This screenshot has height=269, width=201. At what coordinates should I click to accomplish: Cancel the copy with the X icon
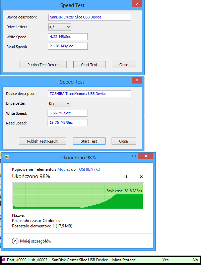click(x=141, y=177)
